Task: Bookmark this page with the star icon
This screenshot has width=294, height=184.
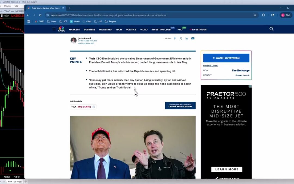Action: tap(255, 15)
